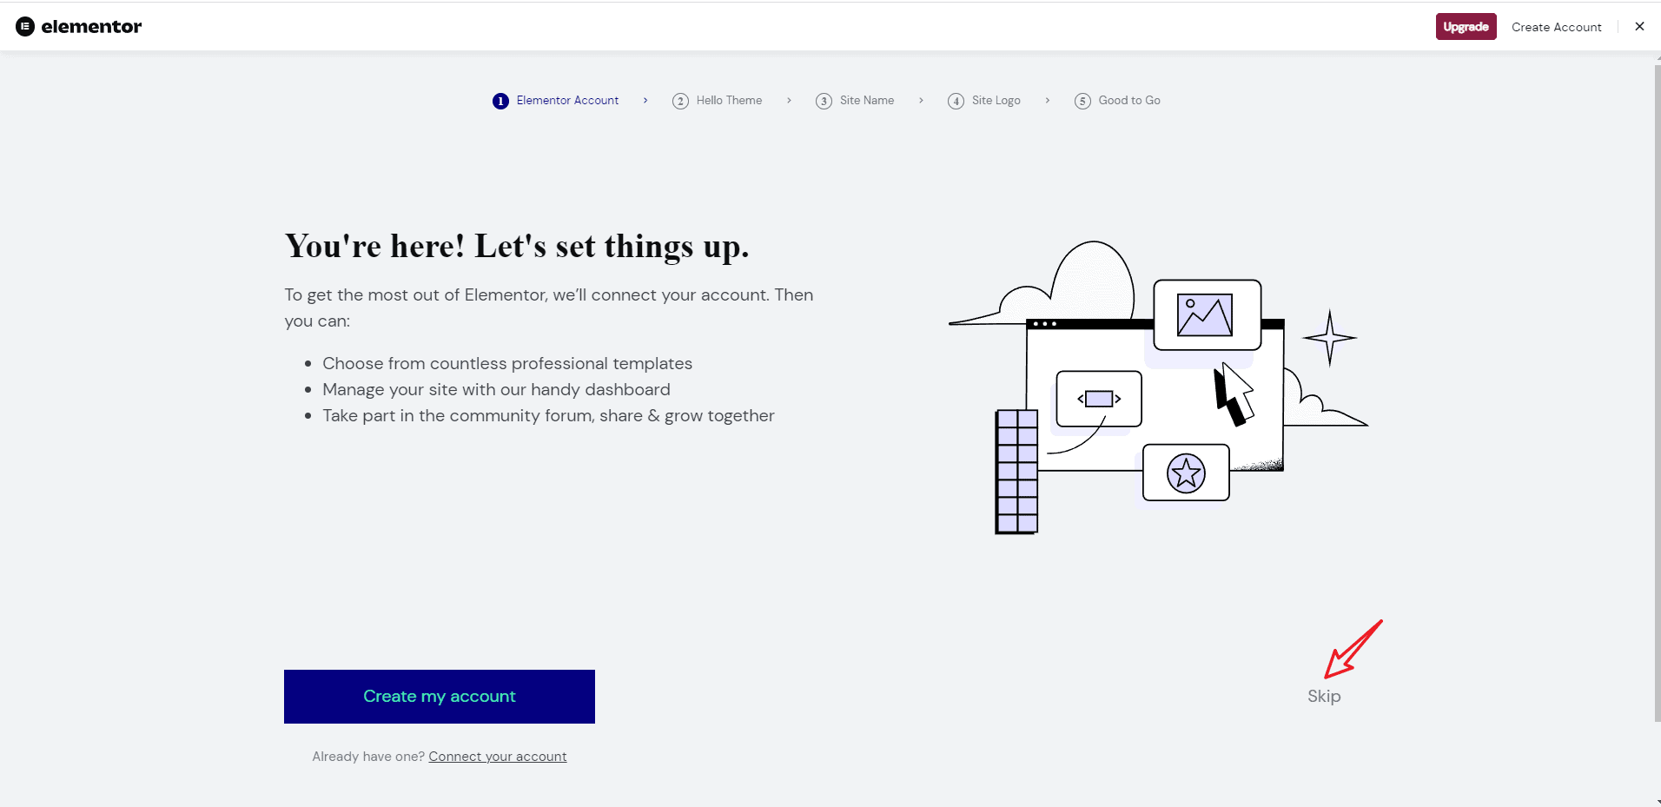Click the Connect your account link
The height and width of the screenshot is (807, 1661).
(497, 756)
